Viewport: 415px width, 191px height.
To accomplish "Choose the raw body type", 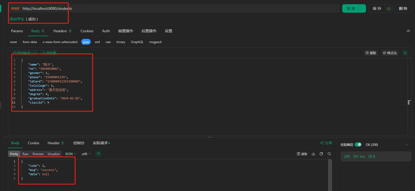I will (108, 42).
